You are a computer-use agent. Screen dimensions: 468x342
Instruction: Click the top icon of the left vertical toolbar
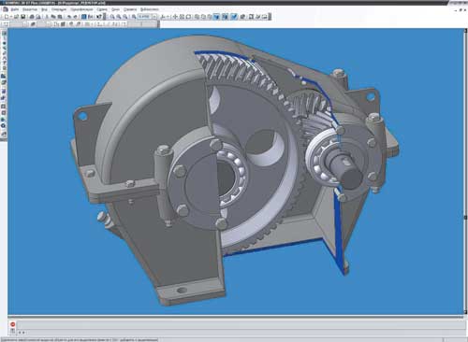point(4,34)
